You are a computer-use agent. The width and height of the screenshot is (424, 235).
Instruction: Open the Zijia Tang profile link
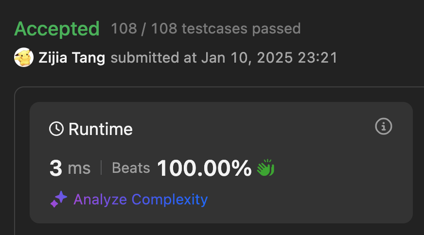72,58
